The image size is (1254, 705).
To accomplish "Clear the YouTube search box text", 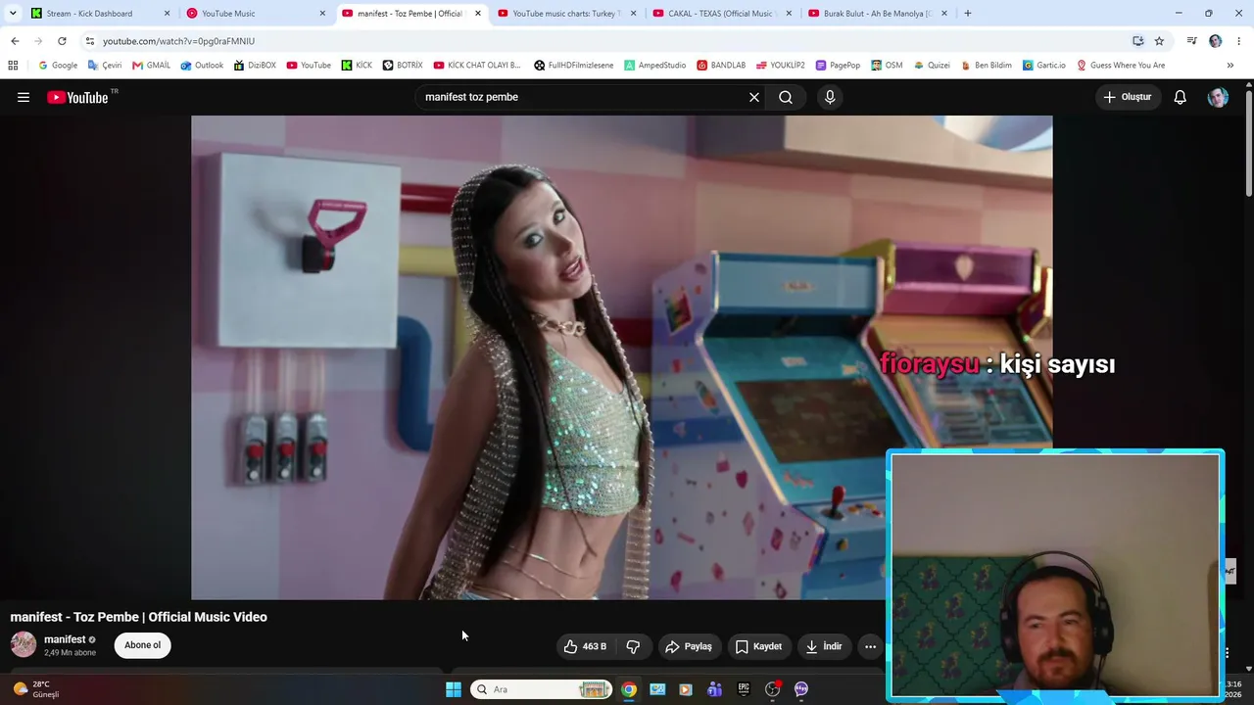I will (x=754, y=97).
